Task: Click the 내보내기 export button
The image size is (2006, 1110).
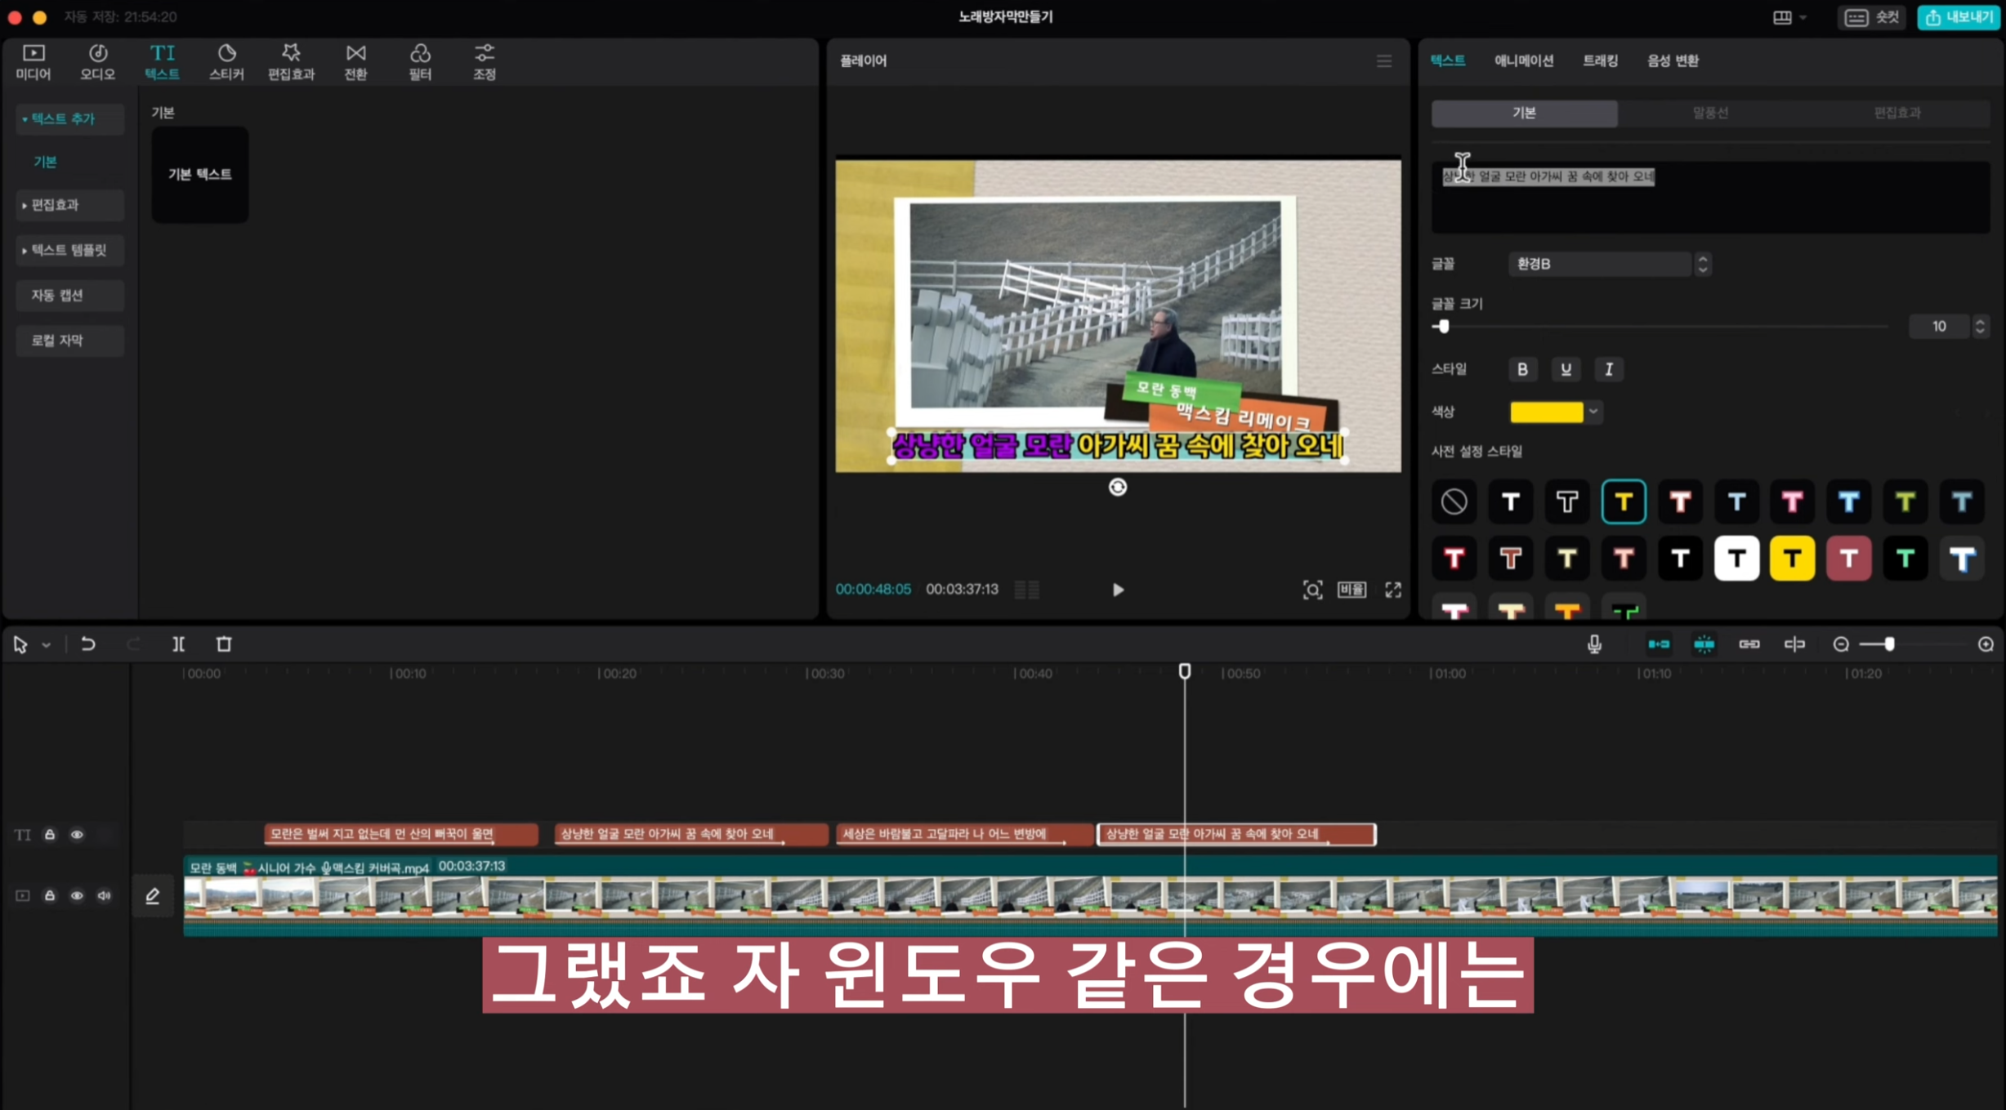Action: coord(1958,17)
